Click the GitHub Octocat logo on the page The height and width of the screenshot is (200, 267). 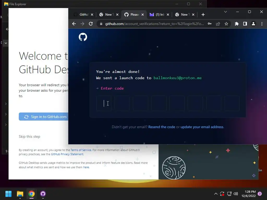click(x=83, y=37)
